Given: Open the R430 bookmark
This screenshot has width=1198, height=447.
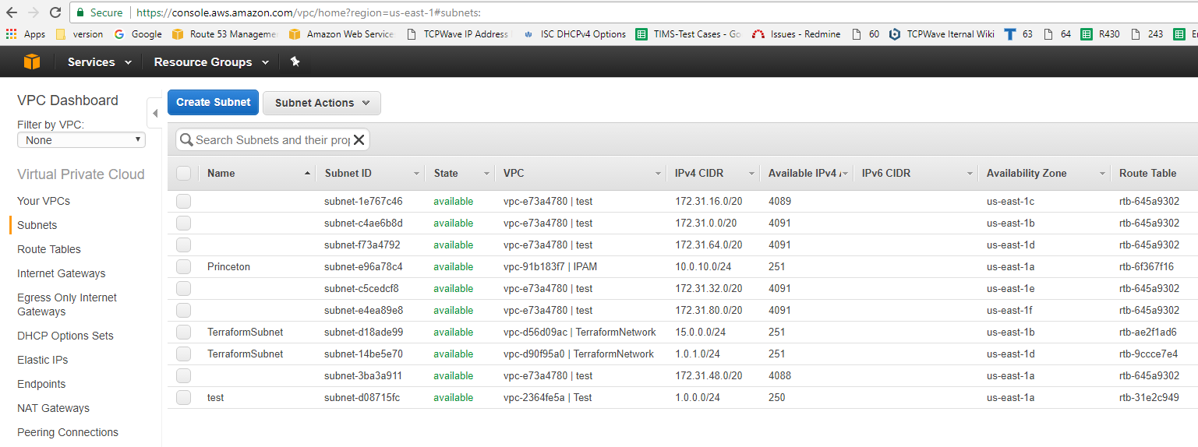Looking at the screenshot, I should pyautogui.click(x=1100, y=34).
